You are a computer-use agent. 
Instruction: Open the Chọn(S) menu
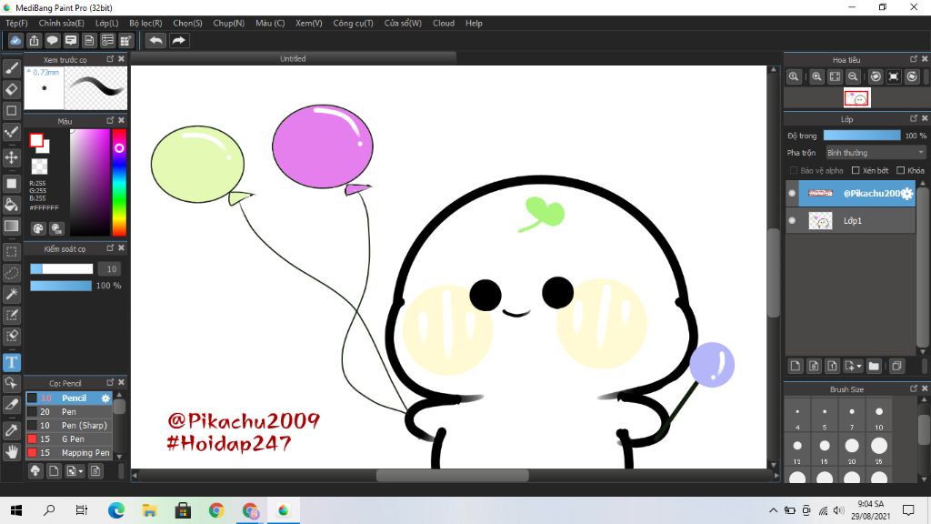pyautogui.click(x=187, y=23)
